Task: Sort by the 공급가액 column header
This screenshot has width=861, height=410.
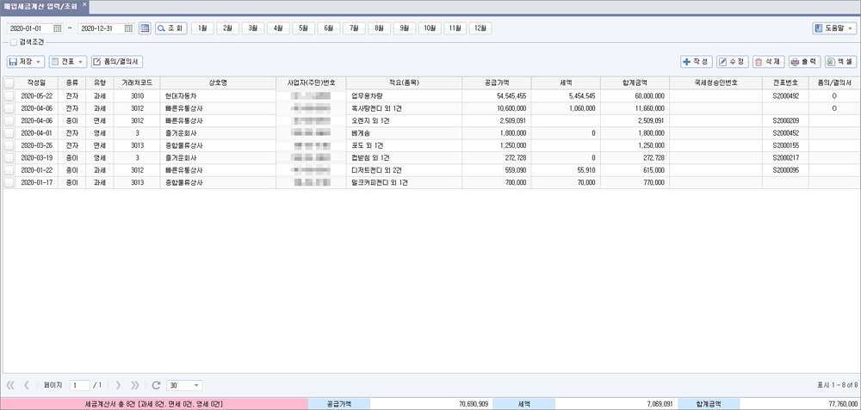Action: point(497,83)
